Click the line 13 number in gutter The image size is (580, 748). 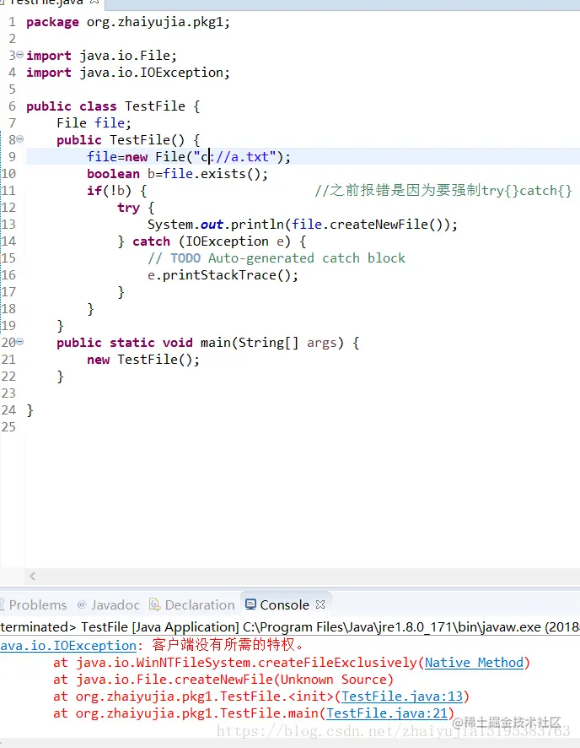point(8,225)
